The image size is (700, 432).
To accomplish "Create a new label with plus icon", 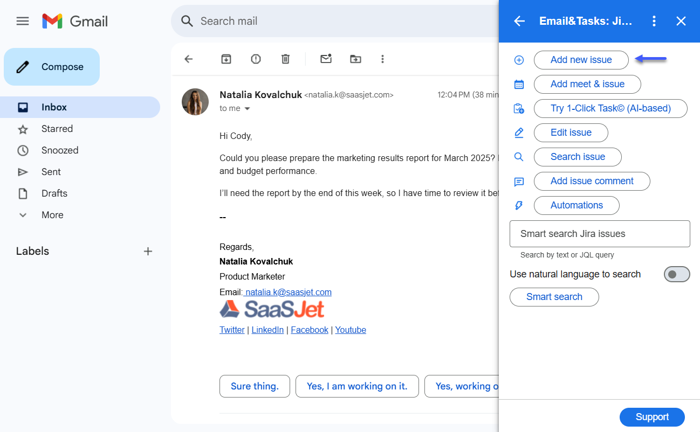I will (148, 251).
